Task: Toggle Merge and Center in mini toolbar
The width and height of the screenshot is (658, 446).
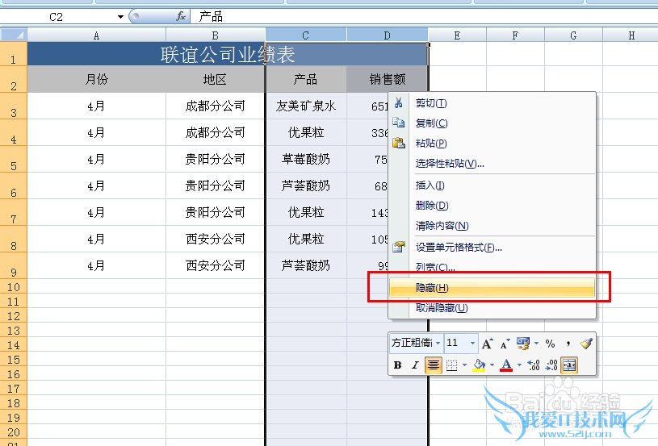Action: click(x=570, y=365)
